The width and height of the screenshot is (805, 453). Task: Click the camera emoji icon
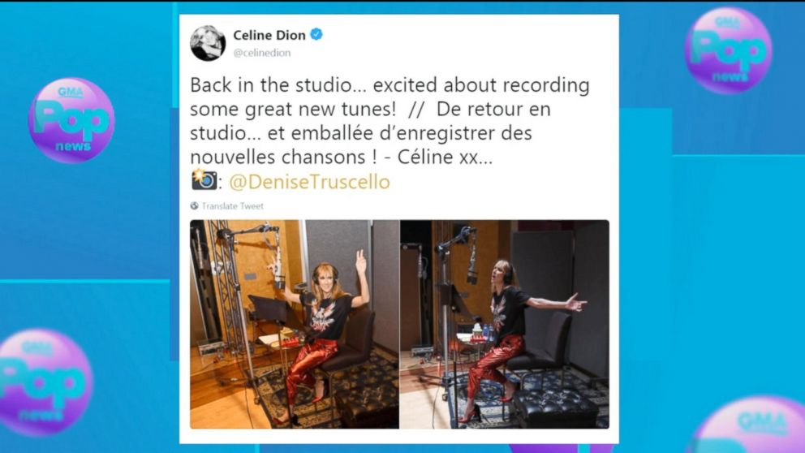[204, 179]
